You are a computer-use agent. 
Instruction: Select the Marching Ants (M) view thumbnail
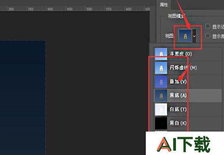pyautogui.click(x=161, y=68)
